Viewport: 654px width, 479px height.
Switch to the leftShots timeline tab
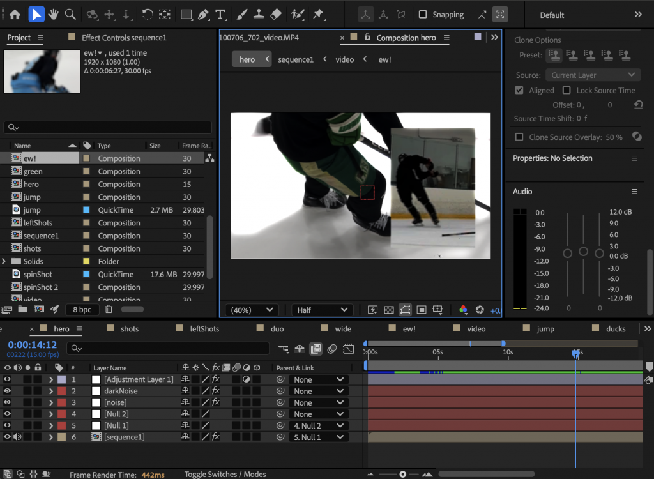tap(204, 329)
